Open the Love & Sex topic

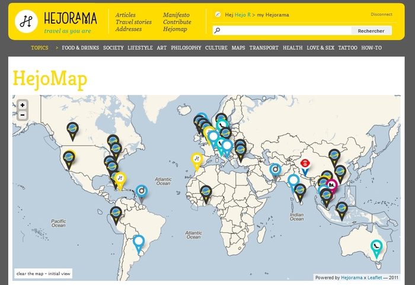coord(320,48)
